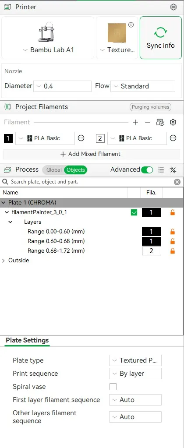Viewport: 184px width, 448px height.
Task: Open Bambu Lab A1 printer dropdown
Action: tap(48, 50)
